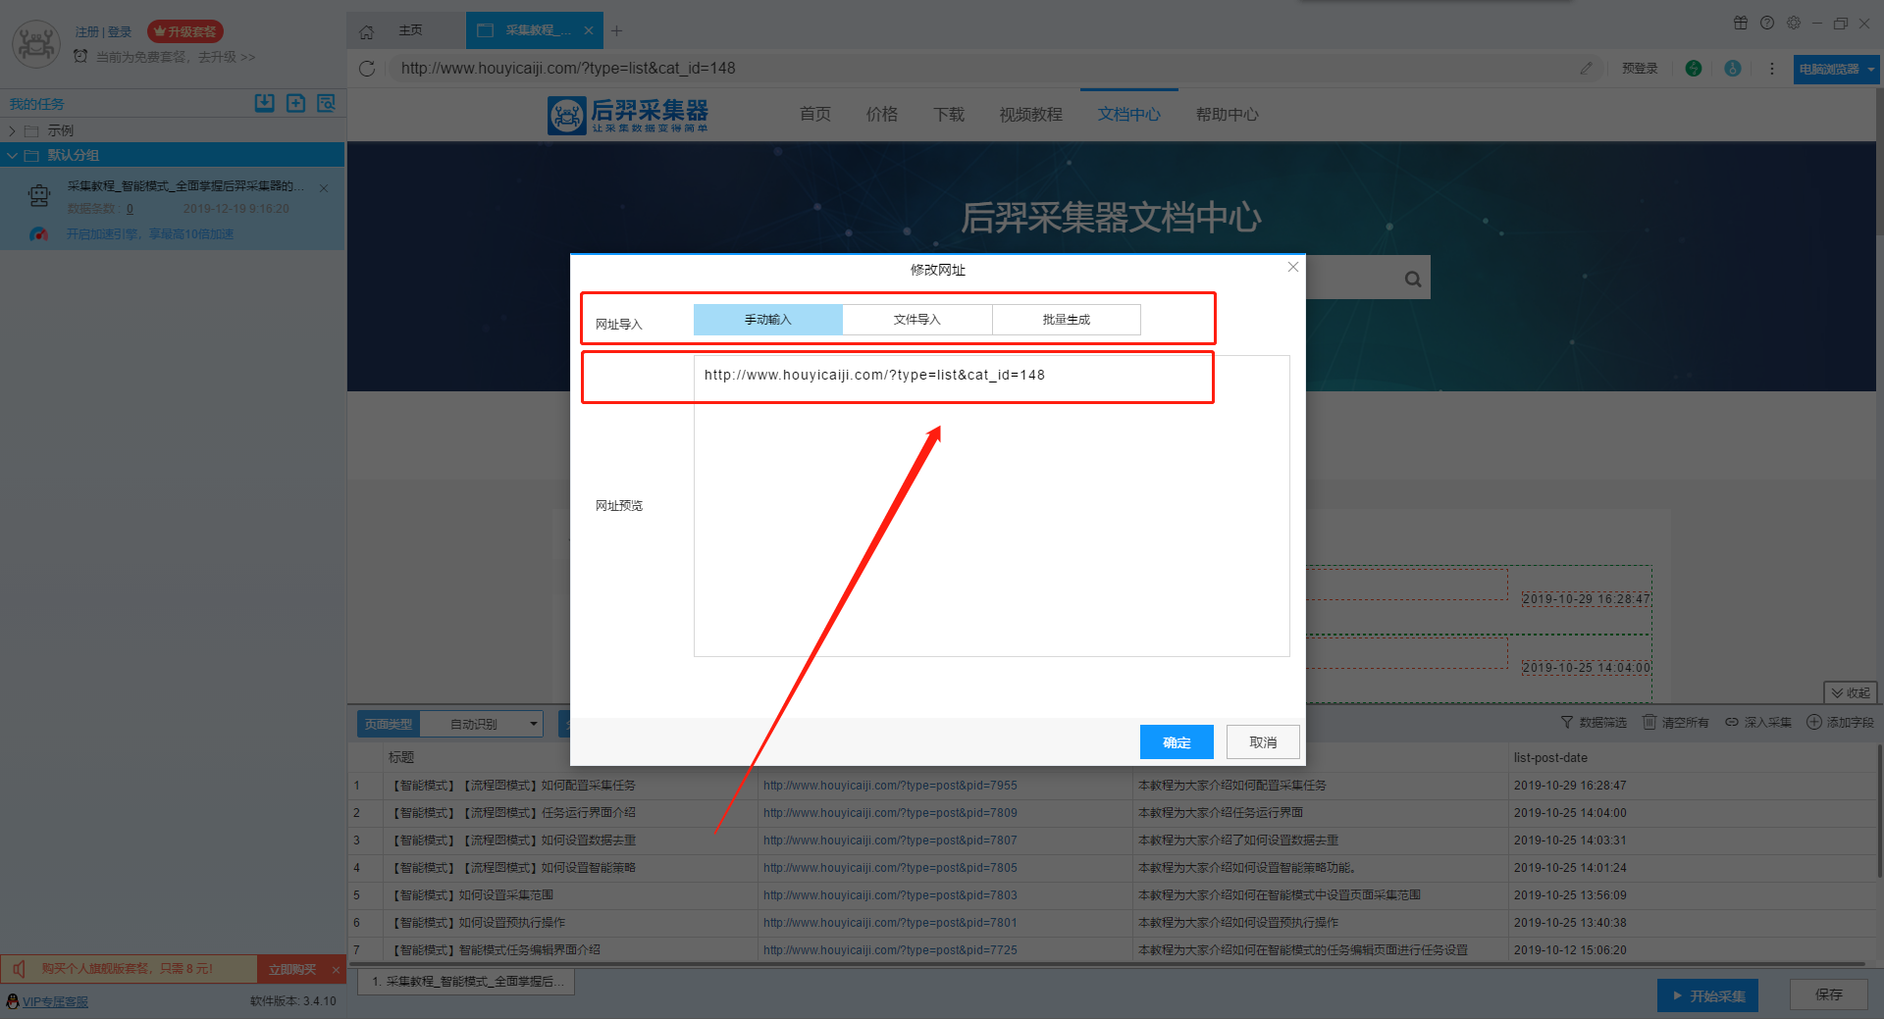Click the 确定 confirm button

(1177, 742)
